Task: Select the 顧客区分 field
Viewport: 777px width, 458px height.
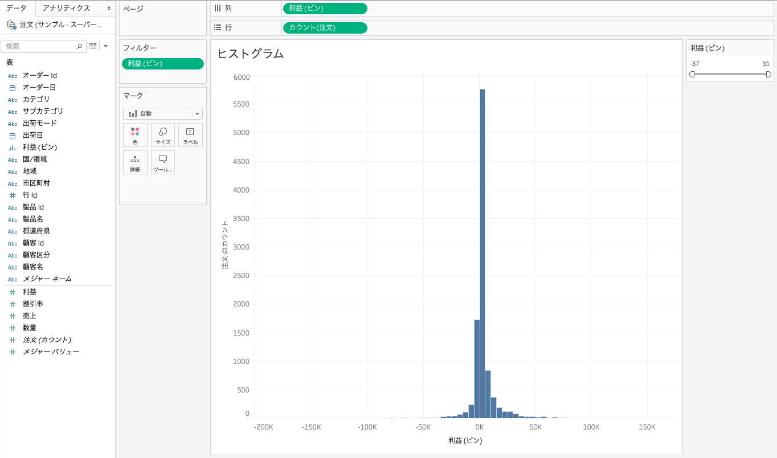Action: click(x=36, y=255)
